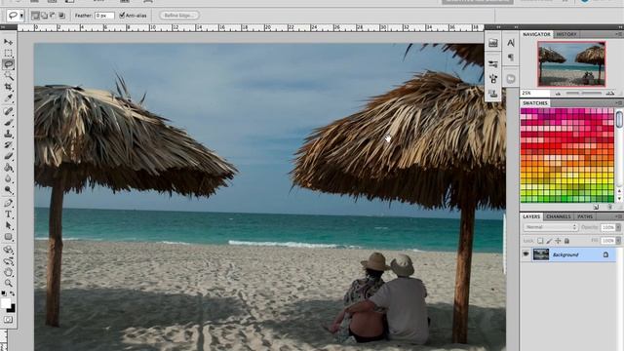The height and width of the screenshot is (351, 624).
Task: Select the Pen tool
Action: tap(8, 203)
